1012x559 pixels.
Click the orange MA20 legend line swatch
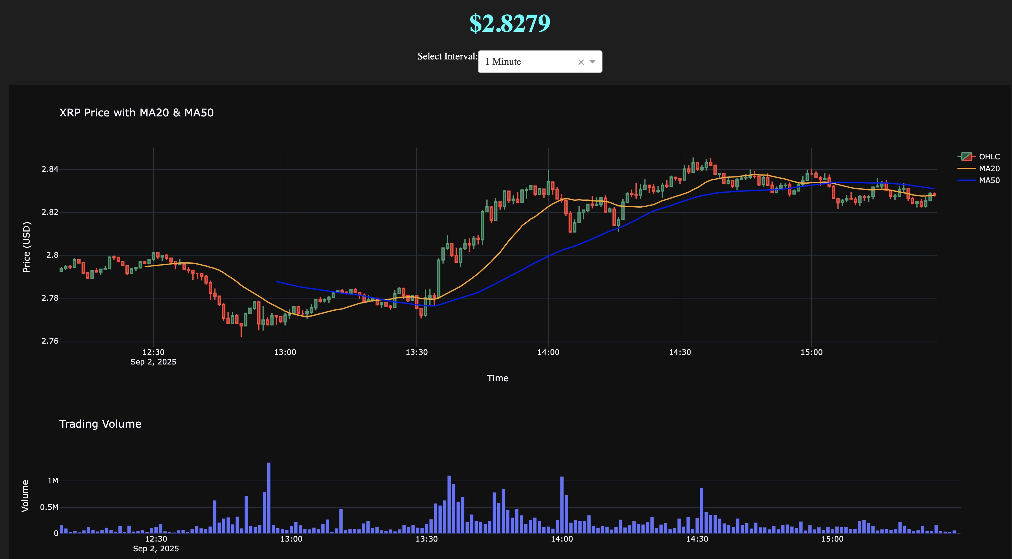pos(967,168)
